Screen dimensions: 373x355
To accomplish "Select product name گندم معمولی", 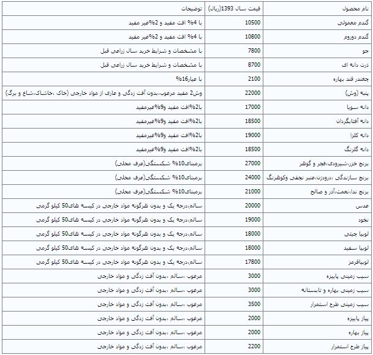I will (353, 23).
